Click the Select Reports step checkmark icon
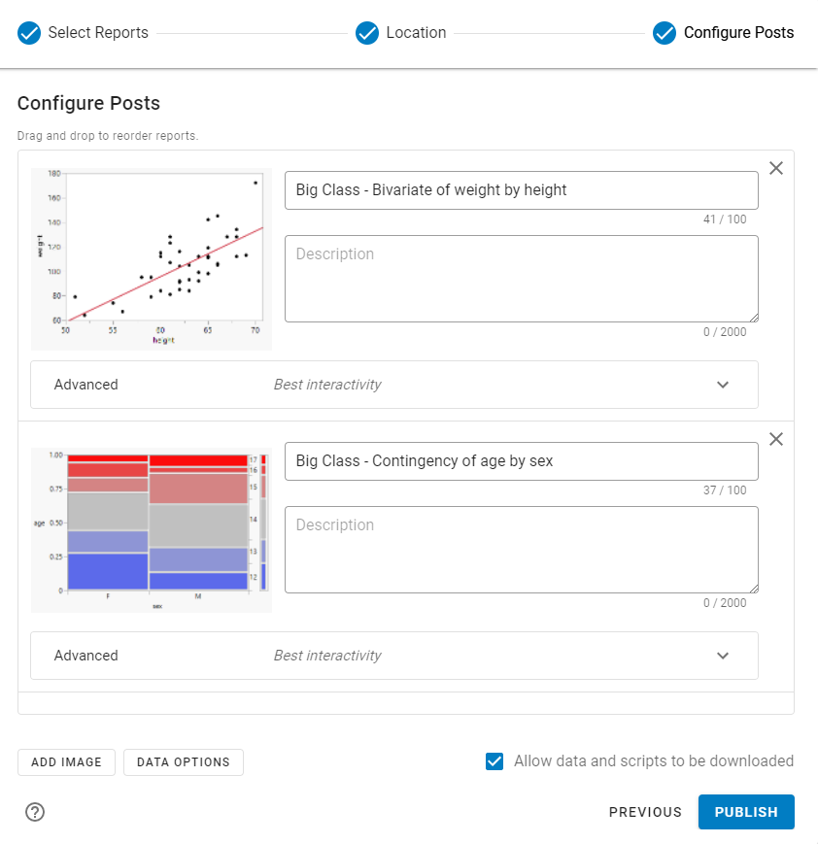 point(29,33)
